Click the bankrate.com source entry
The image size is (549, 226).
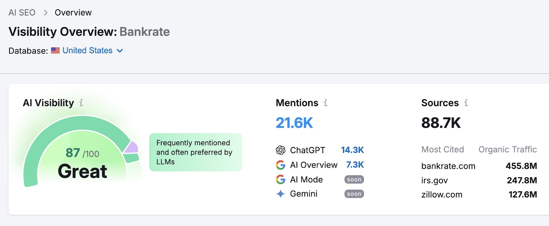[x=448, y=166]
